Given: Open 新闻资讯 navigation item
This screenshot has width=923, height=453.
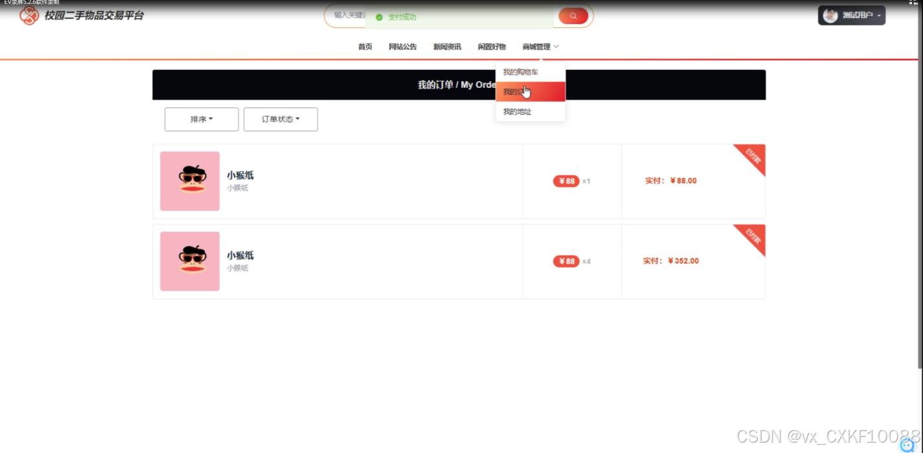Looking at the screenshot, I should pos(448,47).
